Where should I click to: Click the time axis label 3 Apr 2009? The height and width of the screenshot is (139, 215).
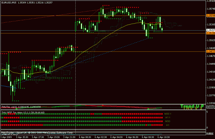(6, 137)
